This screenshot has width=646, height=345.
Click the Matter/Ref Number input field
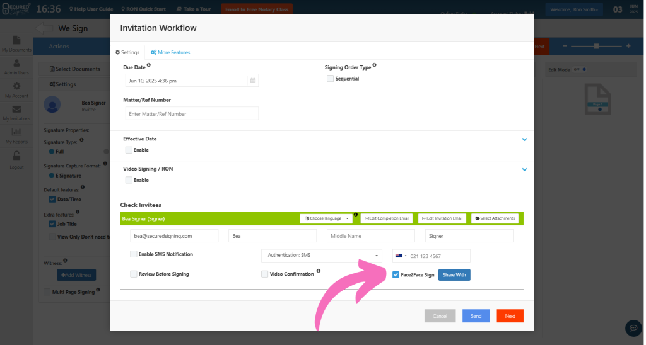tap(192, 113)
